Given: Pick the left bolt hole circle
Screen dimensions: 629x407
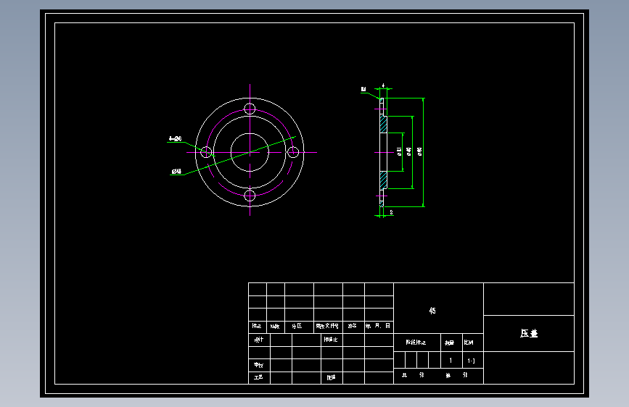Looking at the screenshot, I should (x=206, y=152).
